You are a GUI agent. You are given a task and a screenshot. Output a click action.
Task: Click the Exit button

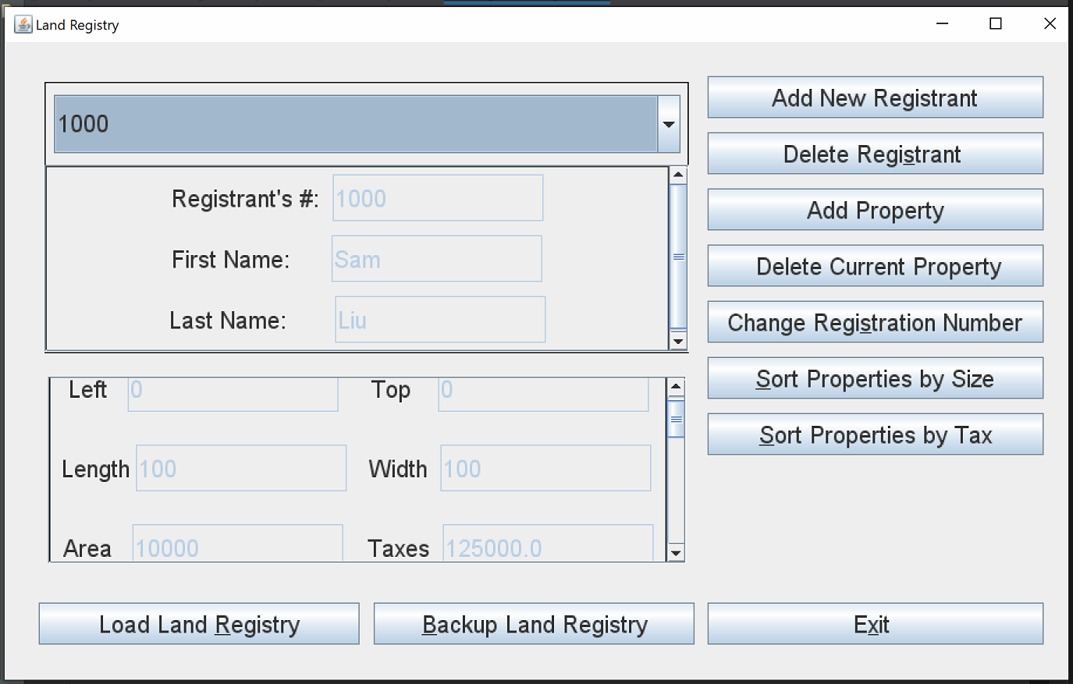point(874,624)
